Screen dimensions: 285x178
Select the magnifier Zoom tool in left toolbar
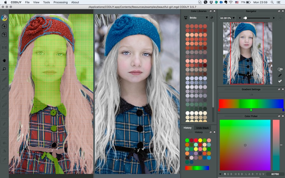[4, 69]
